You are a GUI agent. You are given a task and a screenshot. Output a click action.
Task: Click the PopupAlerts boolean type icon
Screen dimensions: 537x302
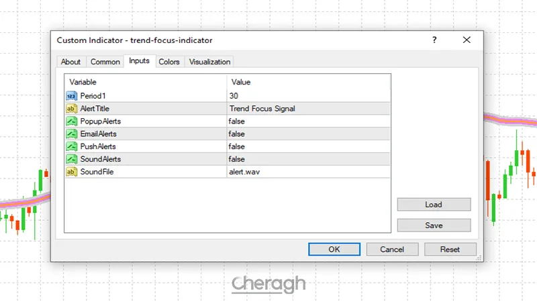click(71, 121)
